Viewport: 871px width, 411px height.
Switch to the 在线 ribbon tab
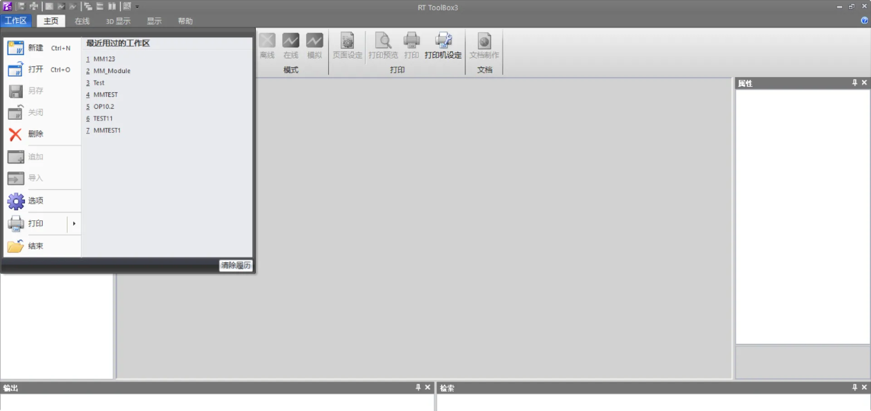82,21
